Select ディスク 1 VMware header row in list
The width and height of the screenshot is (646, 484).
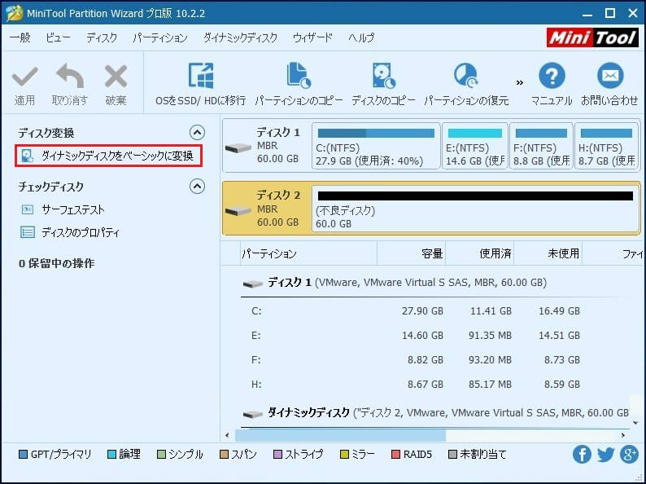437,283
